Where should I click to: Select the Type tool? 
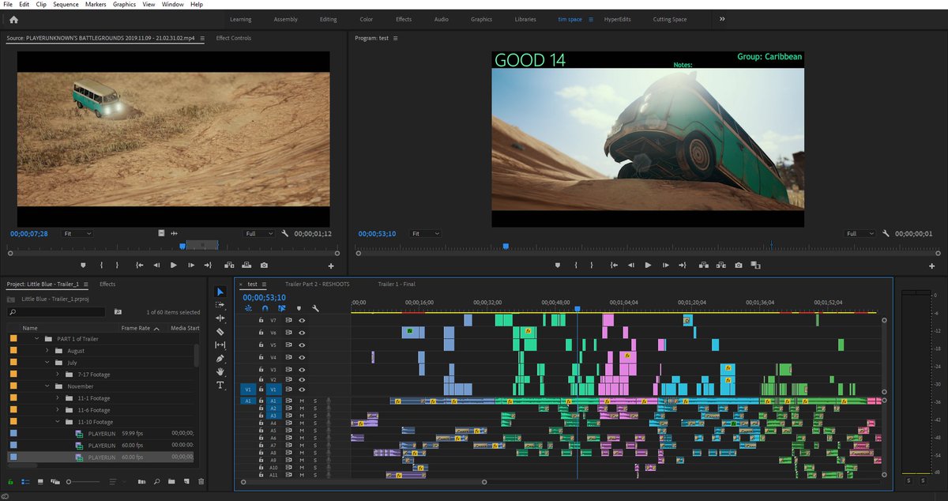[220, 385]
